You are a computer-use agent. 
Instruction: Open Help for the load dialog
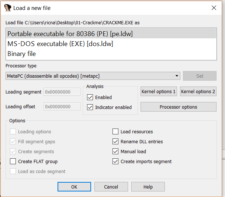click(x=148, y=187)
